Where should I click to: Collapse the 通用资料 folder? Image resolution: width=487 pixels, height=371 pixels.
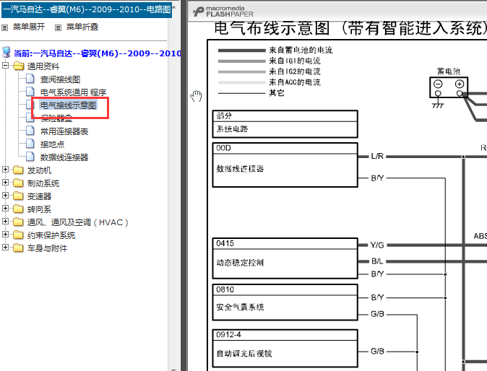(x=5, y=66)
